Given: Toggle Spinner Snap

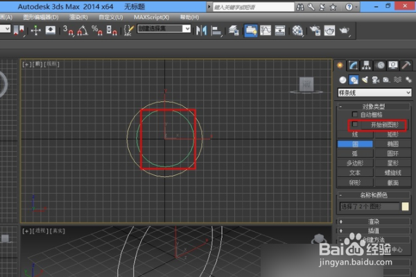Looking at the screenshot, I should coord(112,30).
